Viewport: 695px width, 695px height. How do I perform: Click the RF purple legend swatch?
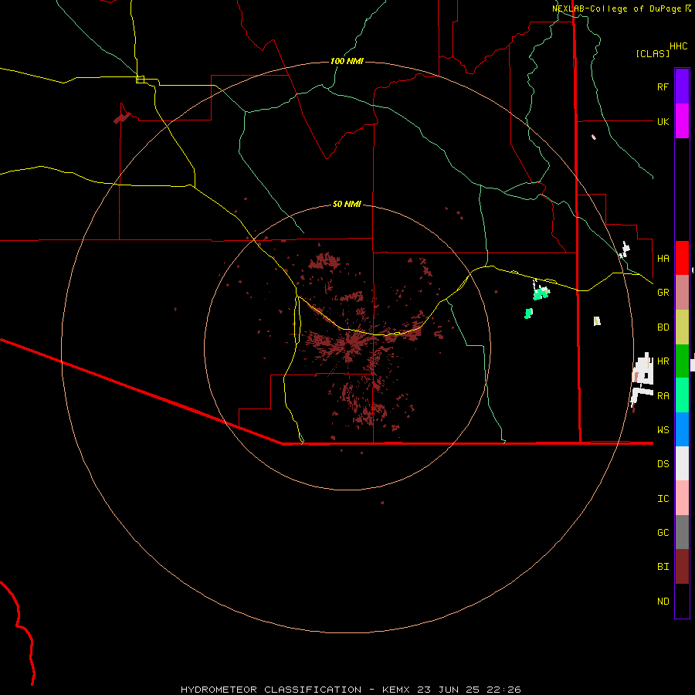coord(682,86)
